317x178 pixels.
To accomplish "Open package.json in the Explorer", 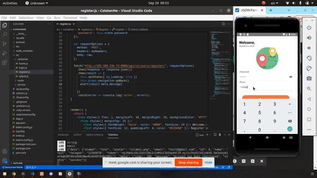I will click(23, 148).
